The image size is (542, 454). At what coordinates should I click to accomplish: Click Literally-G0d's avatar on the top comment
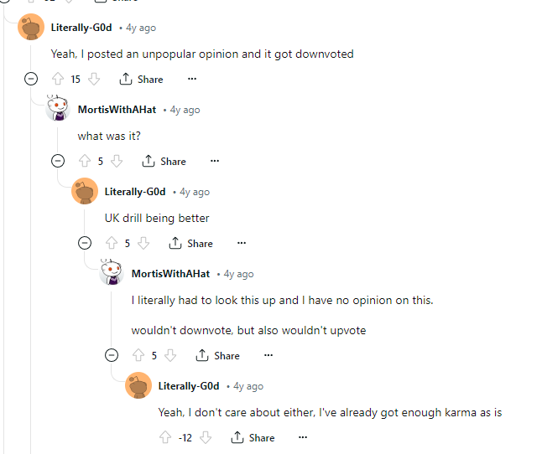pyautogui.click(x=31, y=28)
